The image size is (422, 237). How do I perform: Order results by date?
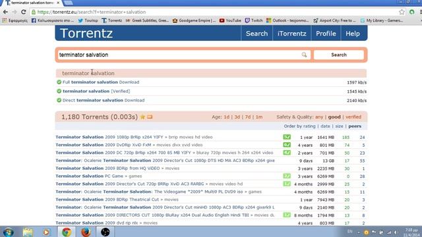(x=325, y=126)
